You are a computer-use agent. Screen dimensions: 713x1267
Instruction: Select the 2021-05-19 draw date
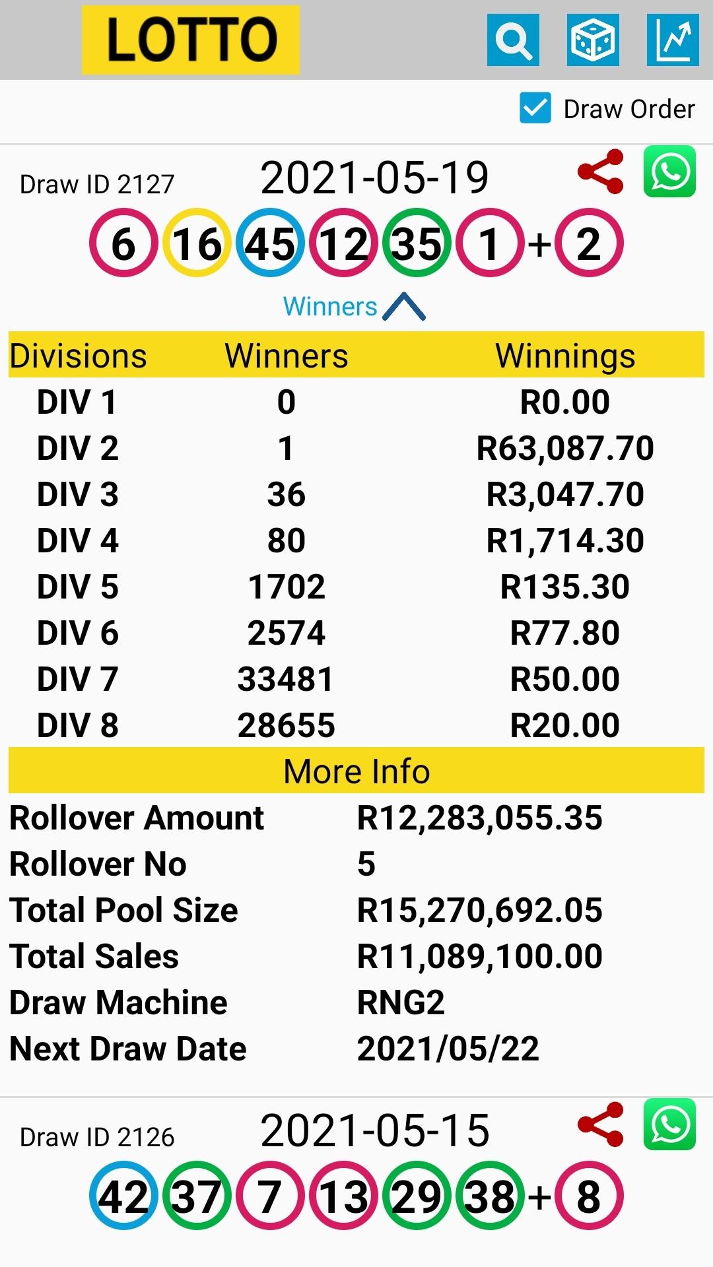[374, 178]
